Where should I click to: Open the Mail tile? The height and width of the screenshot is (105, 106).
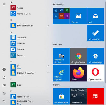click(96, 16)
